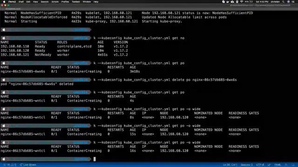Image resolution: width=298 pixels, height=167 pixels.
Task: Click the user name in menu bar
Action: pyautogui.click(x=275, y=2)
